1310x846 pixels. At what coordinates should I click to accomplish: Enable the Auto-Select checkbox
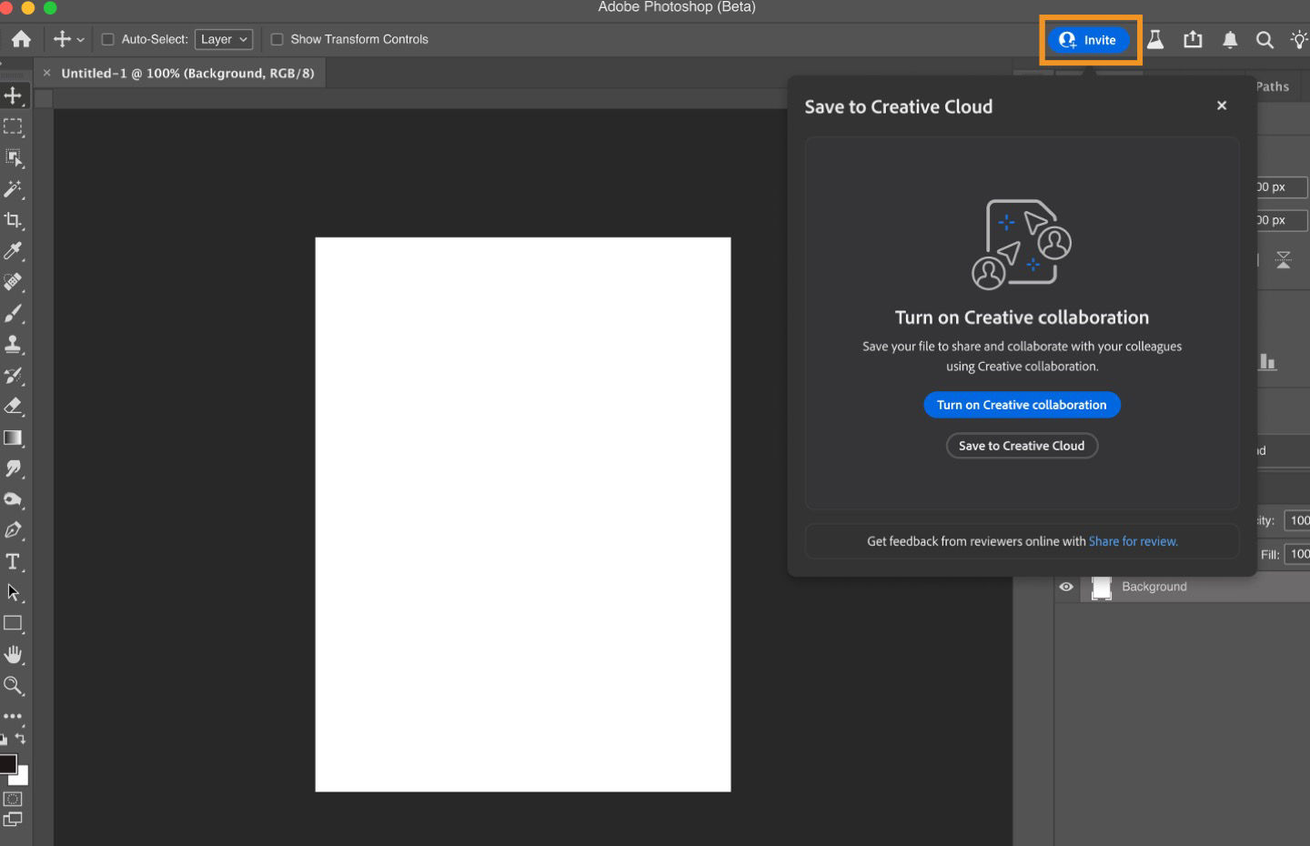(106, 39)
